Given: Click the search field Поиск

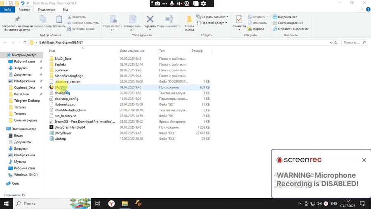Looking at the screenshot, I should tap(355, 42).
